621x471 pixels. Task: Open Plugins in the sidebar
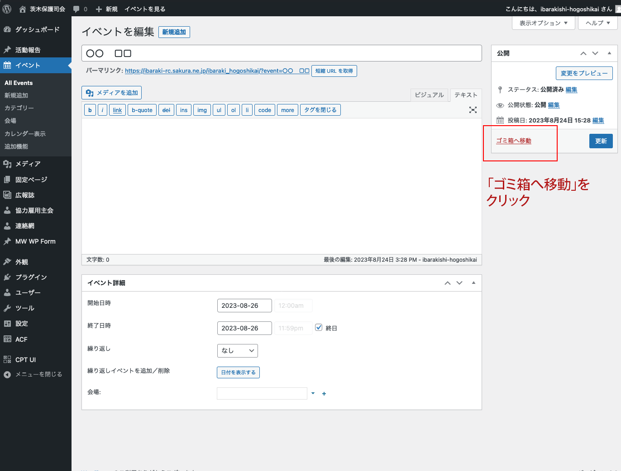(31, 277)
